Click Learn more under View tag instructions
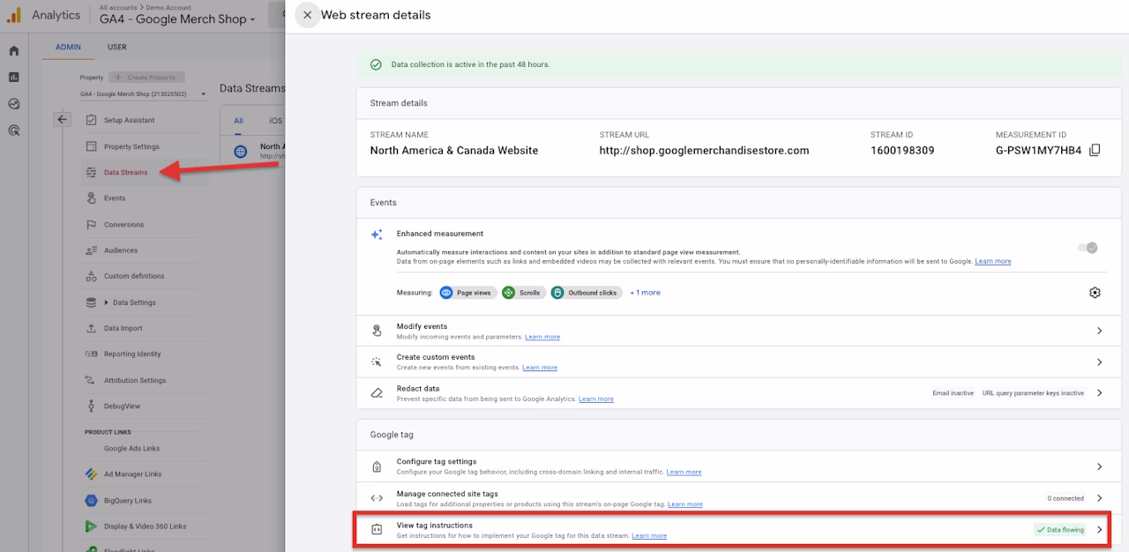Viewport: 1129px width, 552px height. 649,536
